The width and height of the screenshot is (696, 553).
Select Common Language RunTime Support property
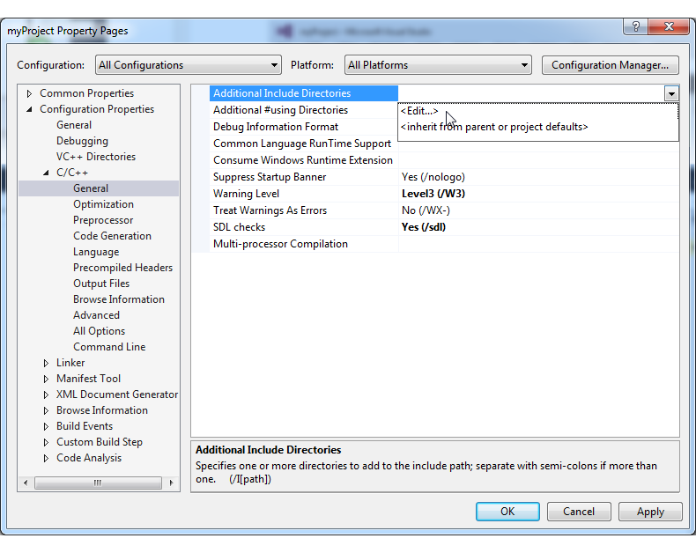point(304,144)
